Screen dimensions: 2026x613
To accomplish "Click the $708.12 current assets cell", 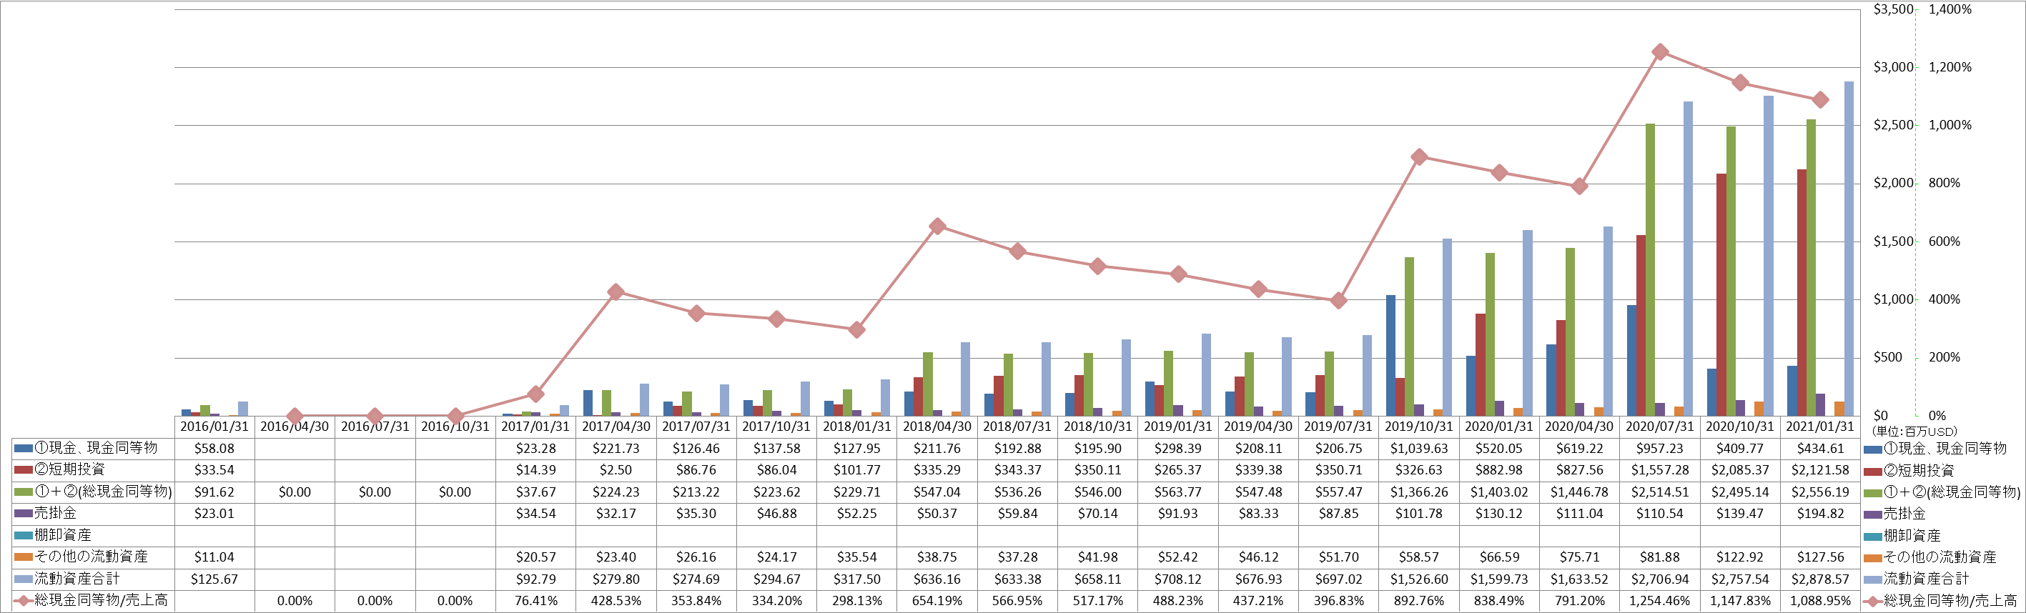I will coord(1177,579).
